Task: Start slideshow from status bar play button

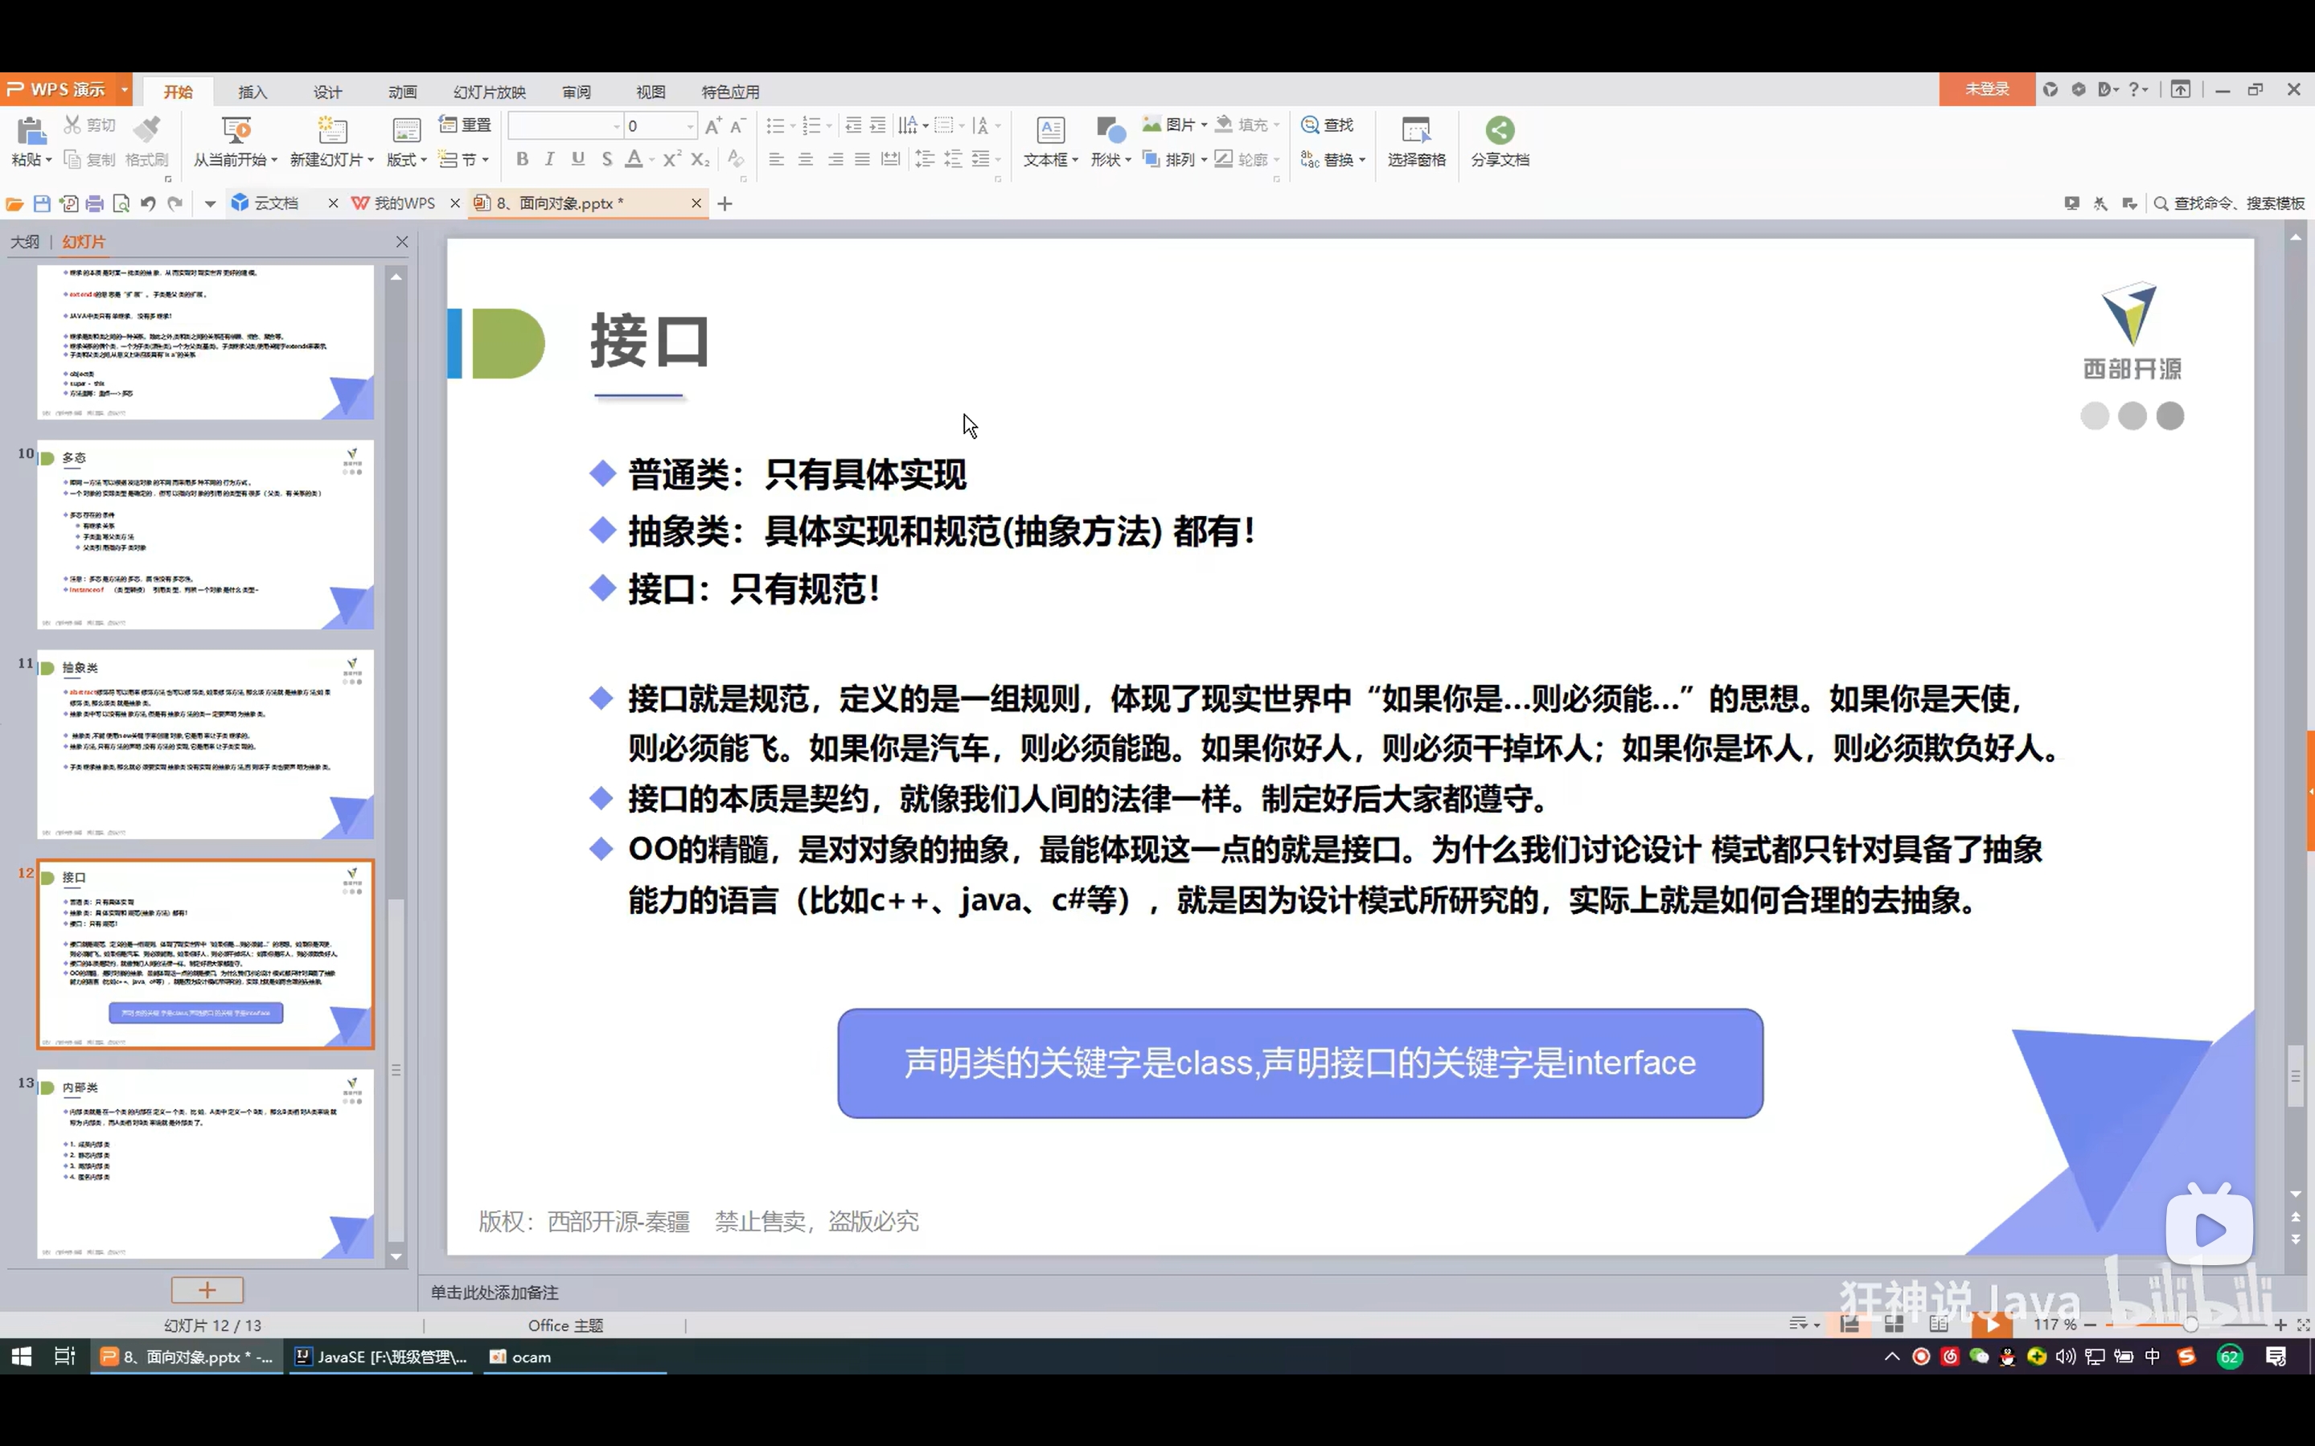Action: (x=1992, y=1325)
